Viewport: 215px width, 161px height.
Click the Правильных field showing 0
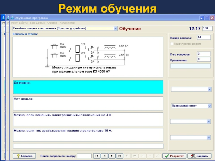[204, 59]
